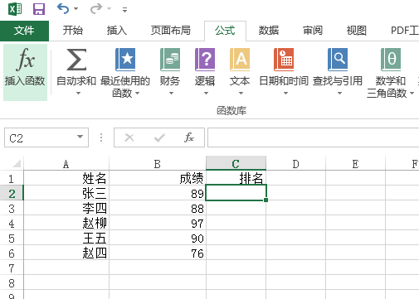Open 最近使用的函数 star book icon

coord(125,60)
